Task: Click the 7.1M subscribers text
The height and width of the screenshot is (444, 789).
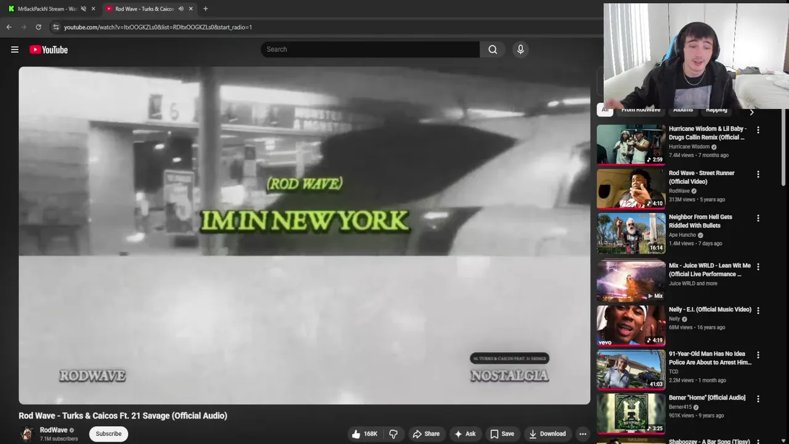Action: [x=59, y=439]
